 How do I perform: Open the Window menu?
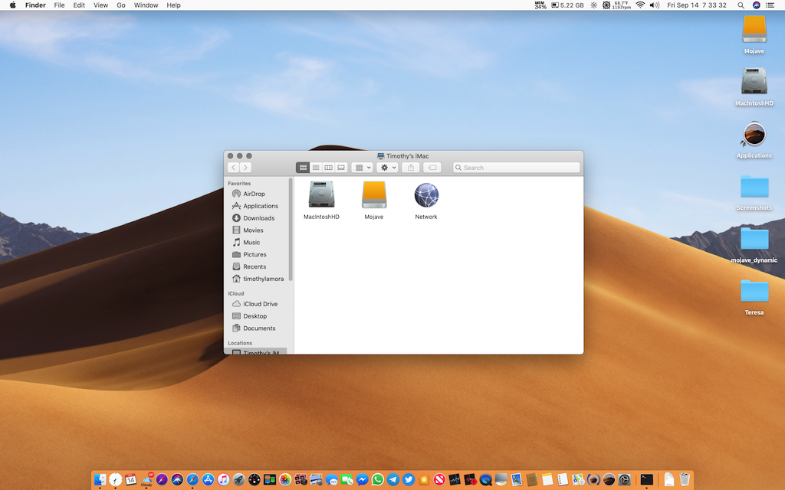tap(146, 5)
